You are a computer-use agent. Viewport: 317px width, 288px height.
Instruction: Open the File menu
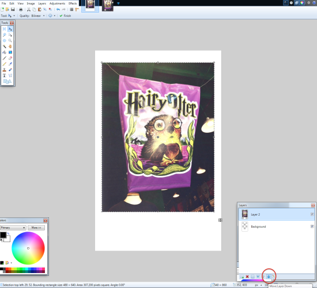coord(4,3)
